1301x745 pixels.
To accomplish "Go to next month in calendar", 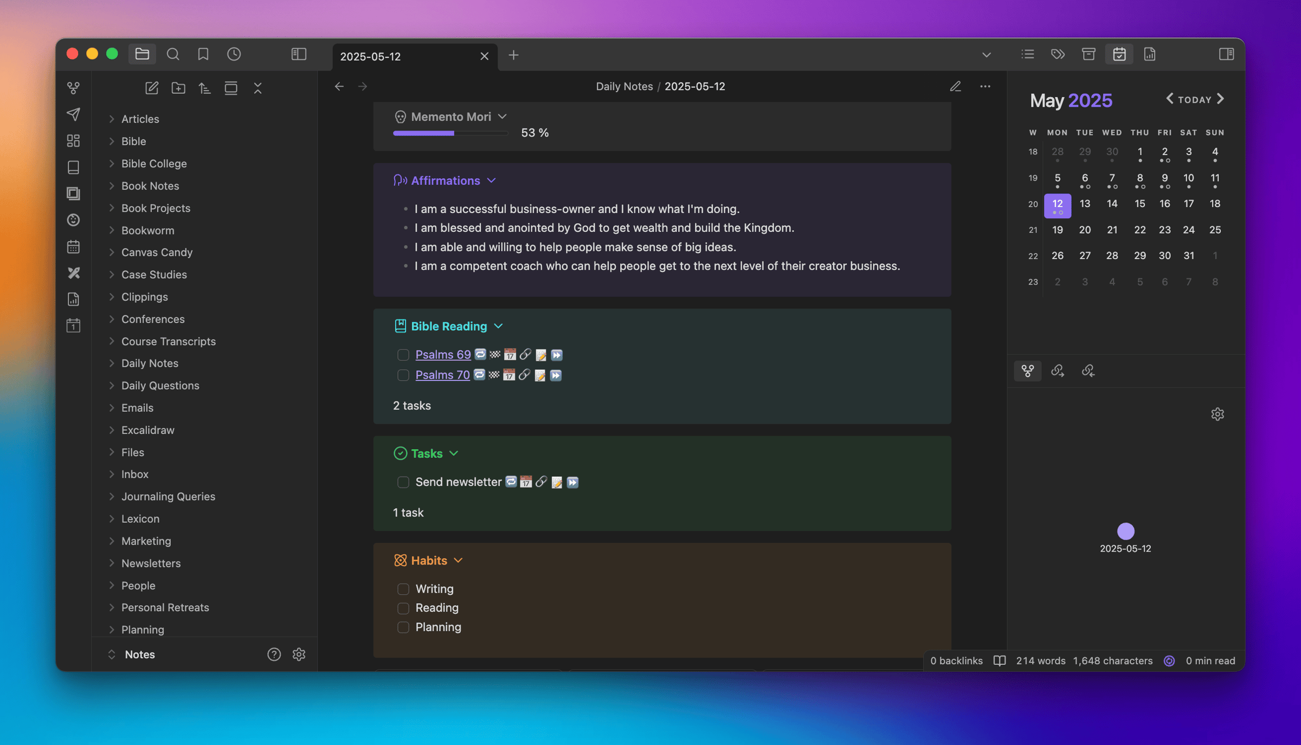I will (x=1220, y=99).
